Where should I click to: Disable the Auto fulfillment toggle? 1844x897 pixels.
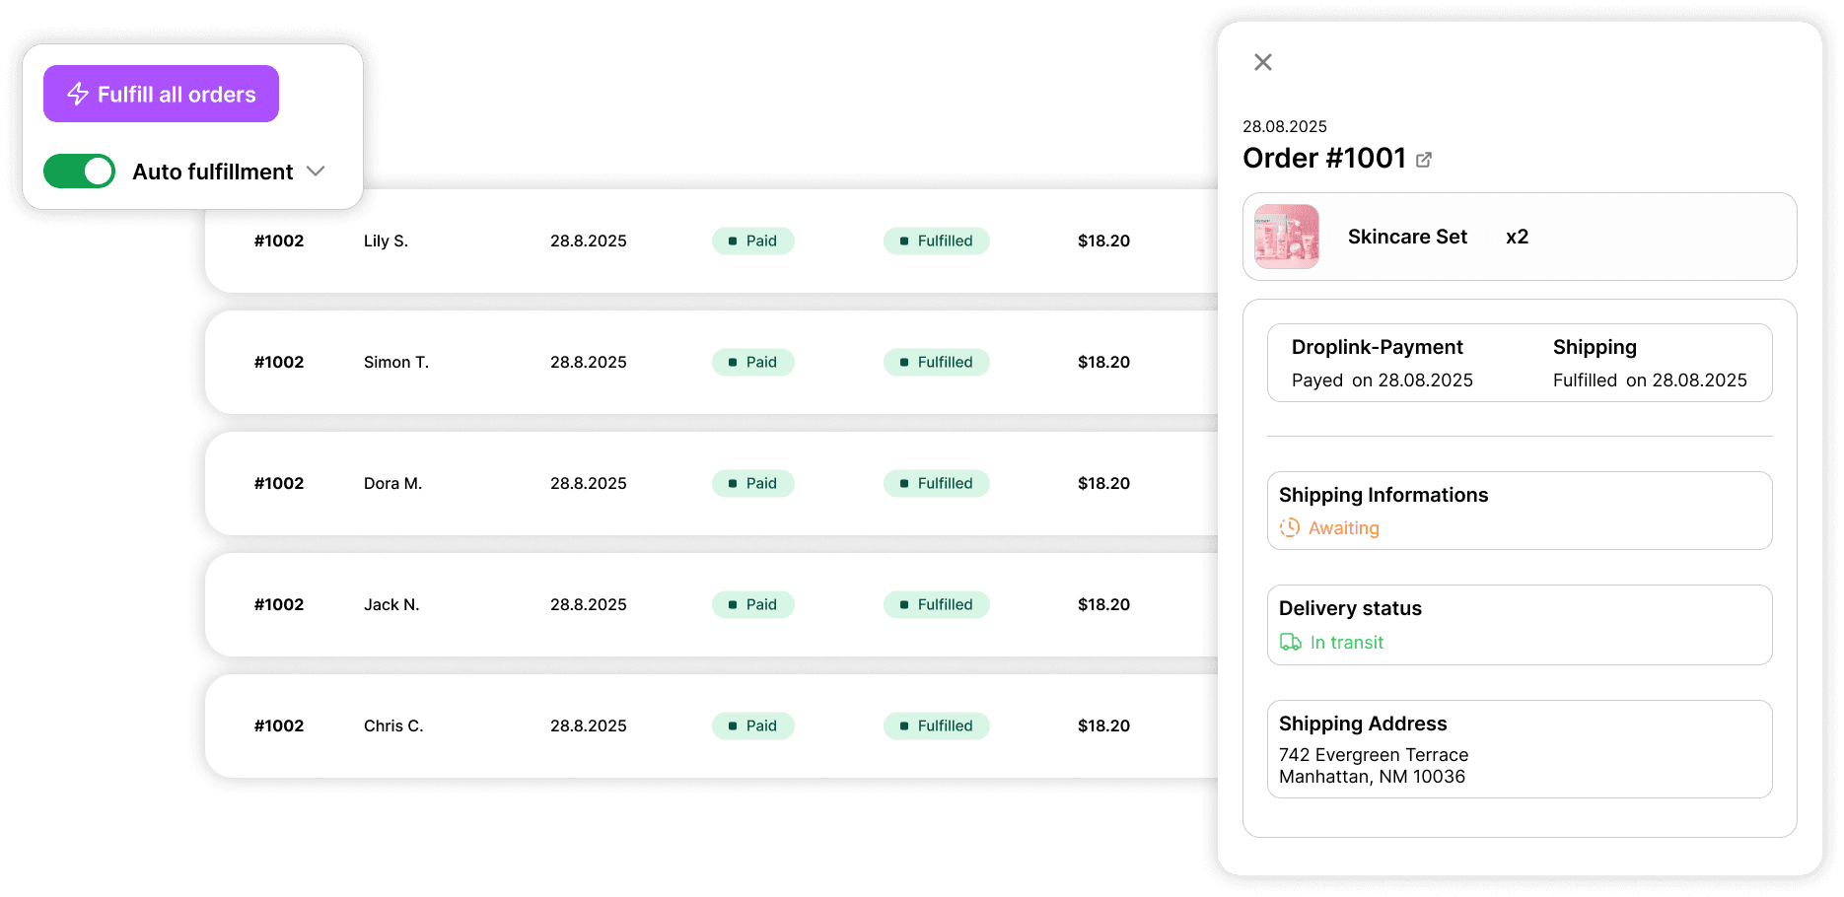coord(79,172)
